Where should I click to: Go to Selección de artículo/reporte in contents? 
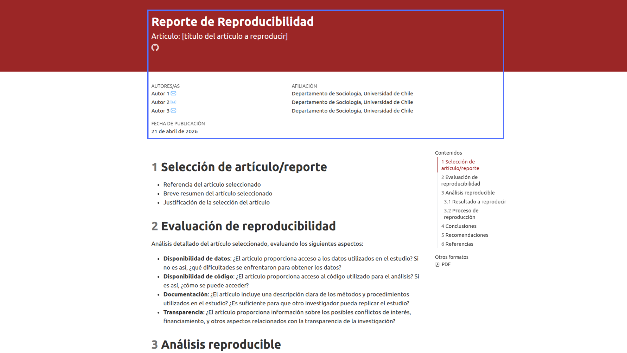(460, 165)
